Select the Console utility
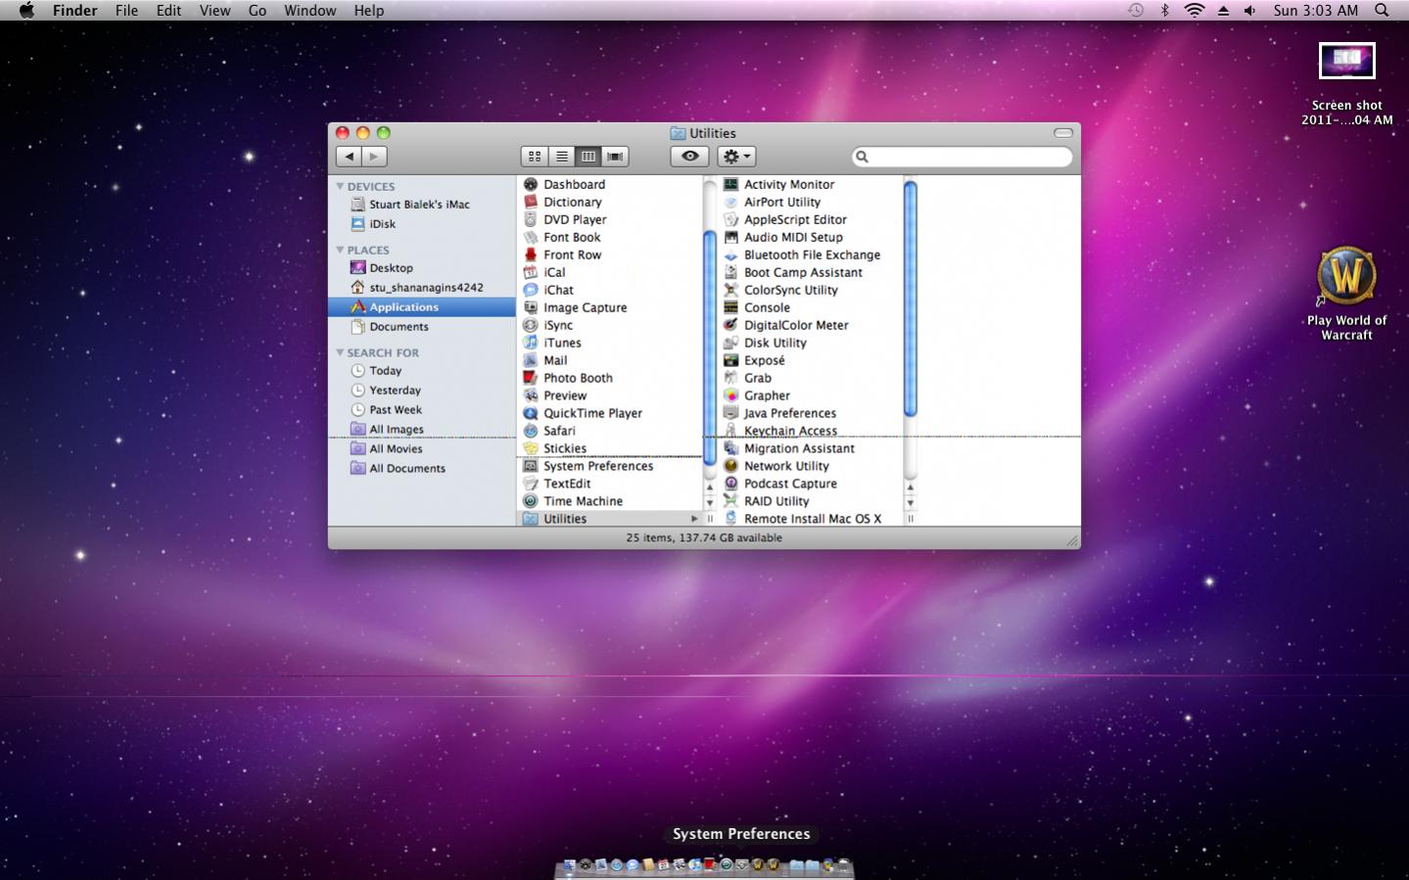The height and width of the screenshot is (880, 1409). (x=766, y=307)
